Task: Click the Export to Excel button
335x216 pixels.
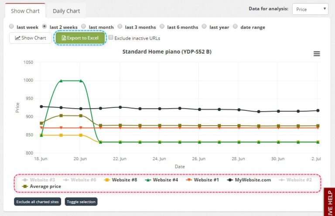Action: coord(80,38)
